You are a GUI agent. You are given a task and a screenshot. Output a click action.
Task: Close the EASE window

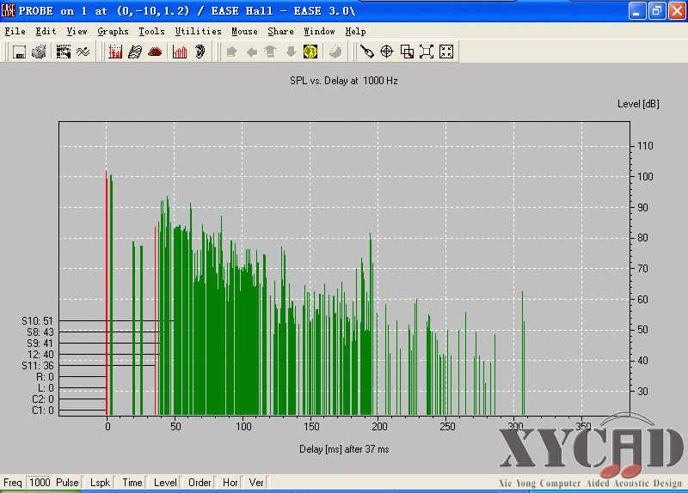[677, 11]
